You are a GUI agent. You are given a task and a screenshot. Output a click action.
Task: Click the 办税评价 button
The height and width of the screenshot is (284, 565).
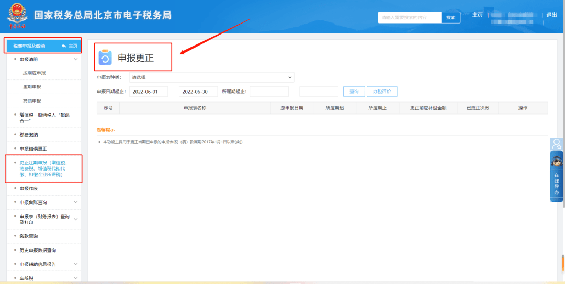pyautogui.click(x=382, y=92)
